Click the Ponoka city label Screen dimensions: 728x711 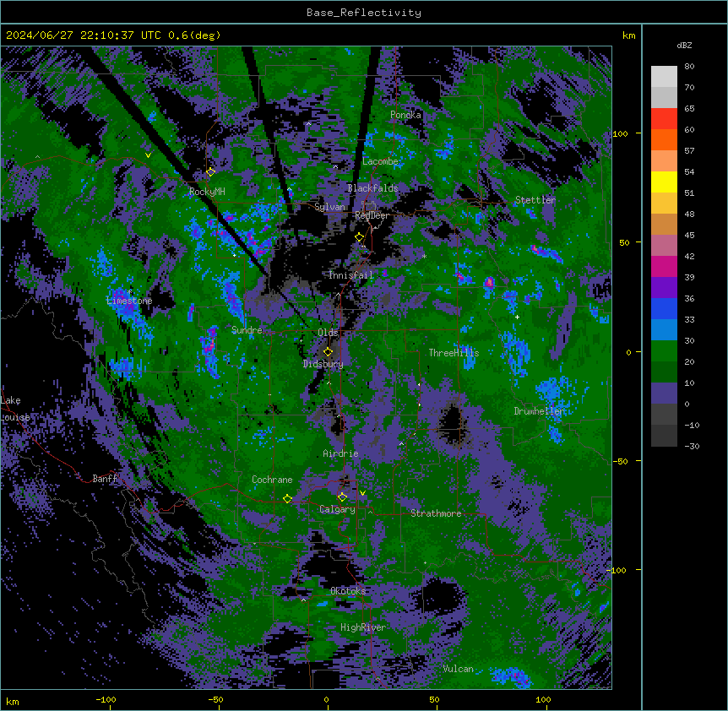coord(405,115)
